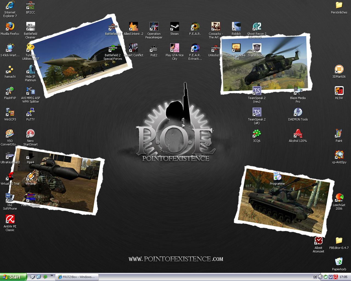Open the Blaze Media Pro shortcut
This screenshot has height=281, width=351.
click(x=298, y=91)
